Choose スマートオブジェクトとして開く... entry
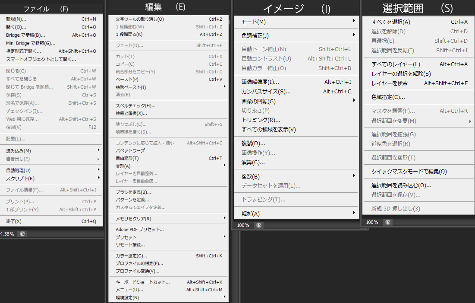Viewport: 475px width, 303px height. coord(51,59)
